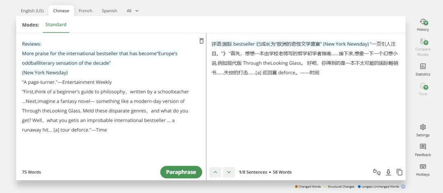Click the "75 Words" count label

click(x=31, y=172)
